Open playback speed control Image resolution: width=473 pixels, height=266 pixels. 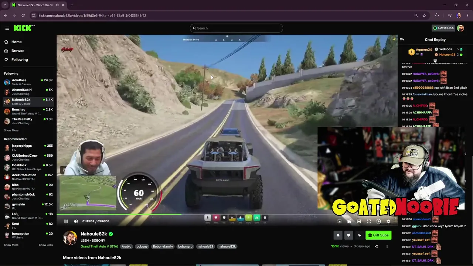tap(378, 221)
